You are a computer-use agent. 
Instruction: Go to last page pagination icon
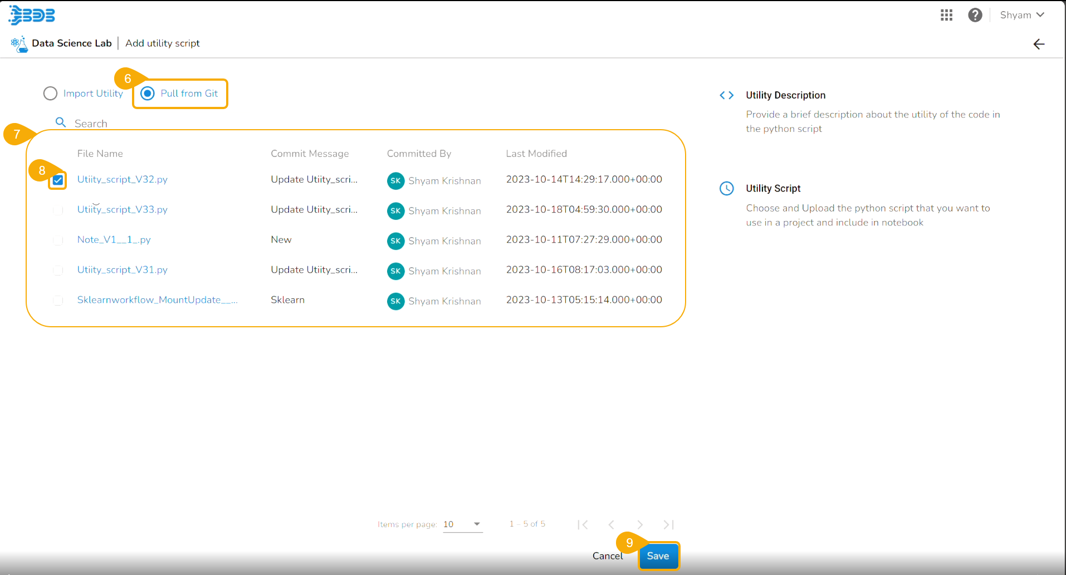point(668,524)
